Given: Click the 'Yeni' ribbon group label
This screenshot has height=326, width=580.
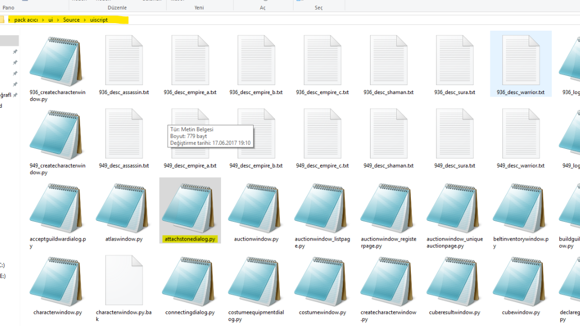Looking at the screenshot, I should point(199,8).
